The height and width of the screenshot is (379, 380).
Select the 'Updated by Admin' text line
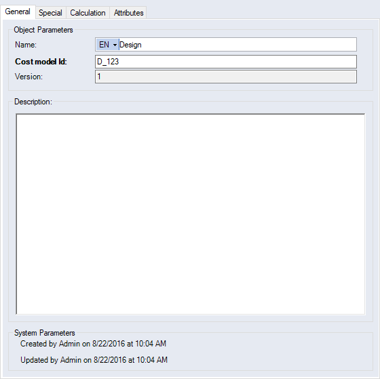[94, 360]
